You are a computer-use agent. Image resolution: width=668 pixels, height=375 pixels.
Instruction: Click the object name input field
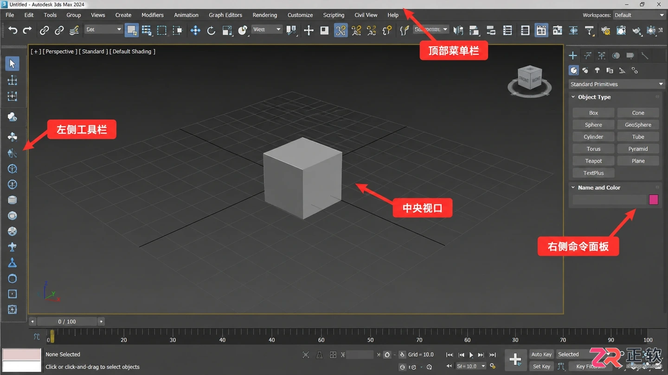click(x=610, y=200)
